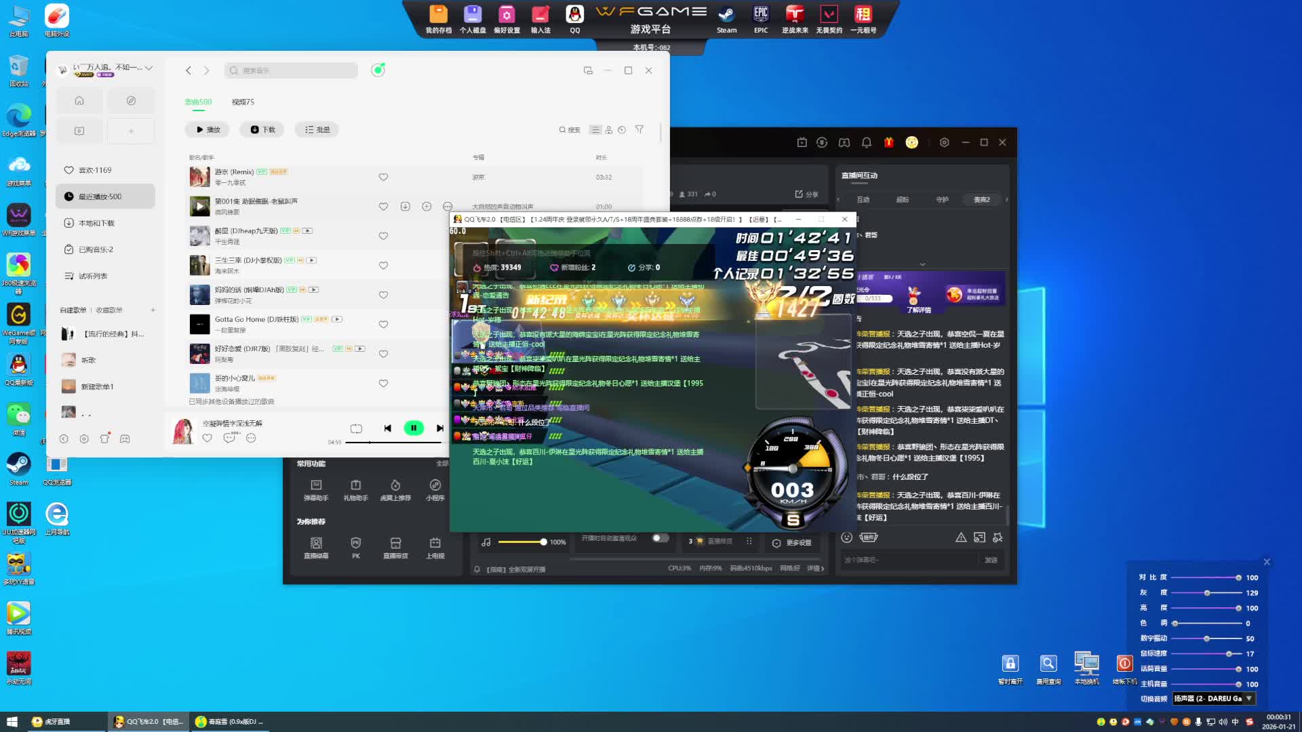The width and height of the screenshot is (1302, 732).
Task: Toggle 开播时自动邀请观众 switch
Action: pyautogui.click(x=660, y=538)
